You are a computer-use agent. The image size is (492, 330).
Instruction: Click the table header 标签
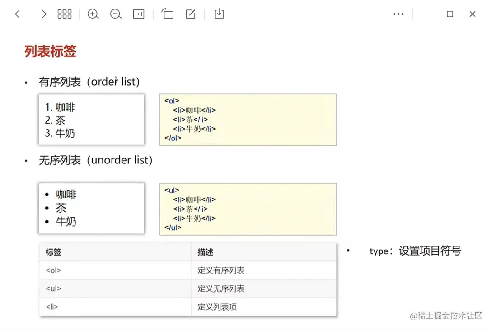coord(53,252)
